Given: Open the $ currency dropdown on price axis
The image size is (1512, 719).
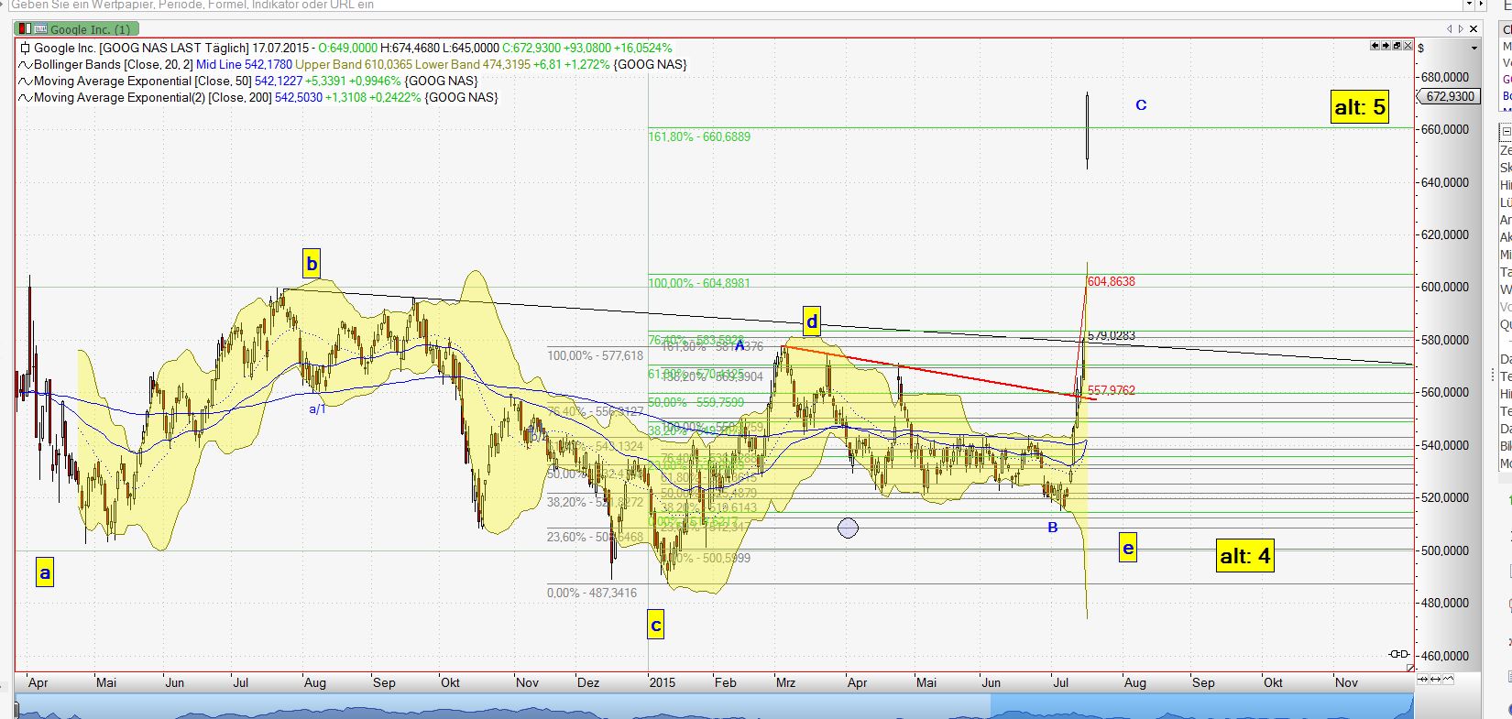Looking at the screenshot, I should pos(1474,48).
